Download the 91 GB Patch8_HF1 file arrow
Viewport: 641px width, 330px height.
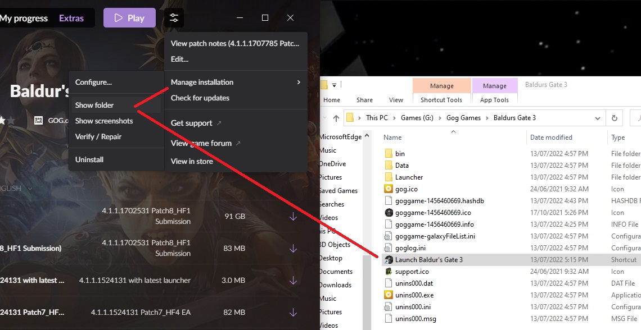(x=293, y=216)
